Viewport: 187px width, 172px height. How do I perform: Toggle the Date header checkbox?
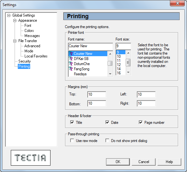(x=107, y=122)
